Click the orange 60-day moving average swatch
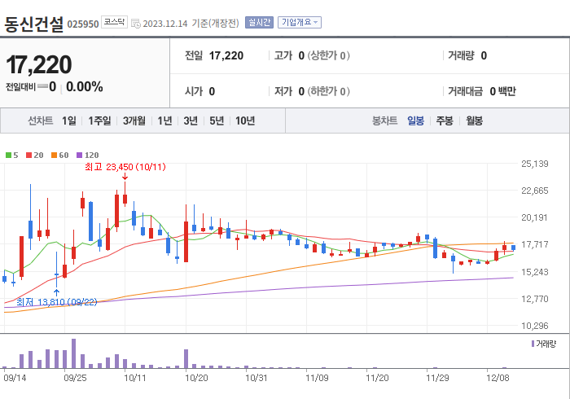570x399 pixels. pos(55,156)
